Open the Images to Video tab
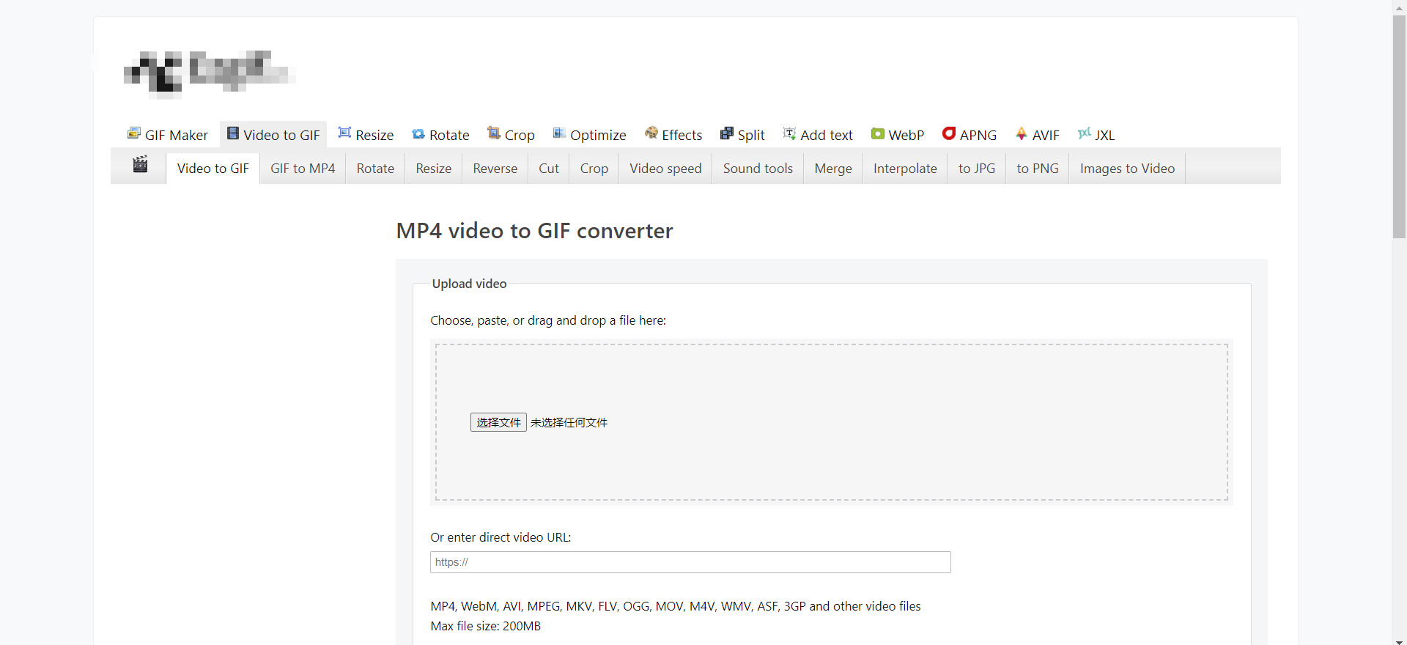The height and width of the screenshot is (645, 1407). (1127, 169)
